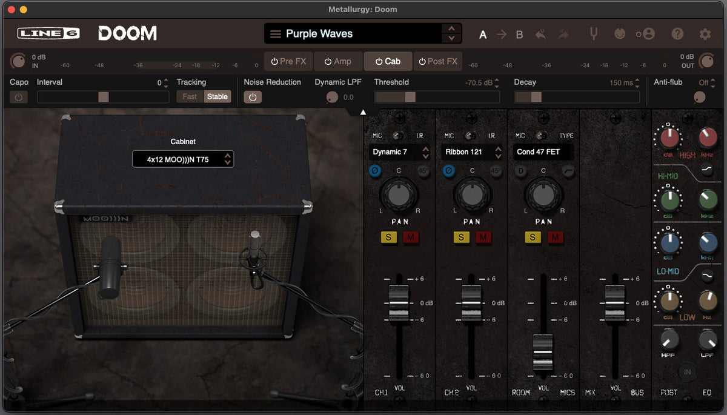The image size is (727, 415).
Task: Toggle the Noise Reduction power button
Action: click(253, 97)
